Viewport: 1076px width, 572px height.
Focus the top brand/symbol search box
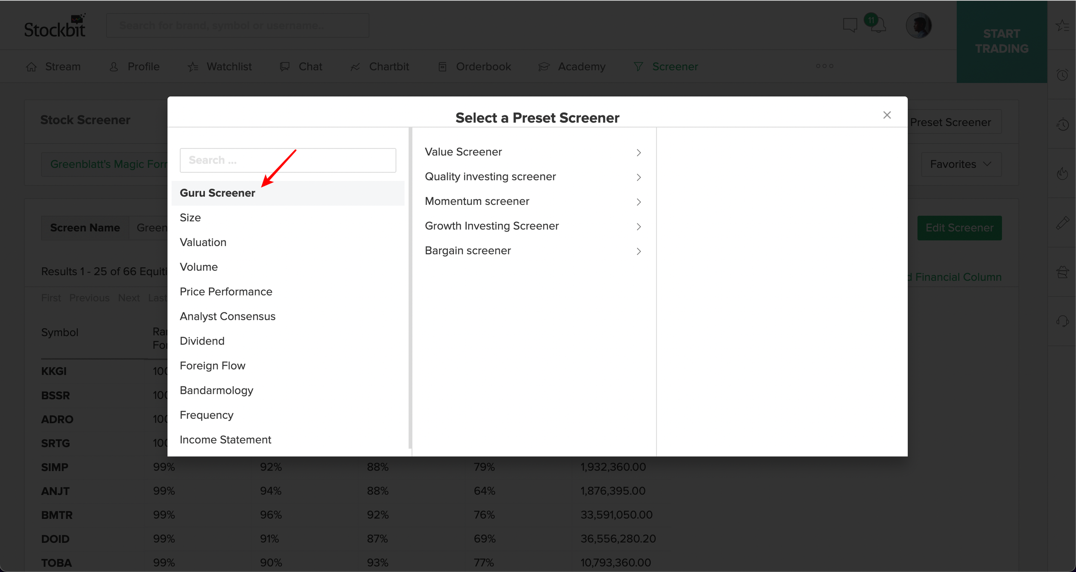[x=238, y=25]
